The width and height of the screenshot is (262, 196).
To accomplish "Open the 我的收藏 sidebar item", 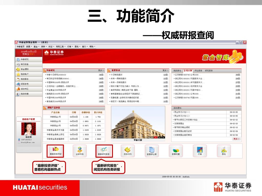I will click(x=29, y=94).
